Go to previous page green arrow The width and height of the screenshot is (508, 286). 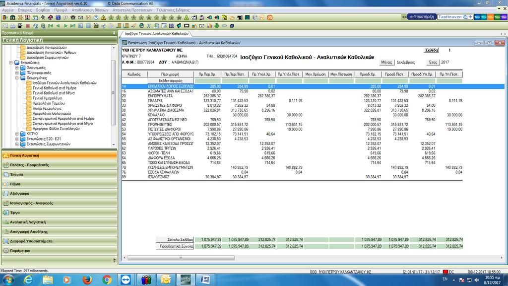pos(58,26)
